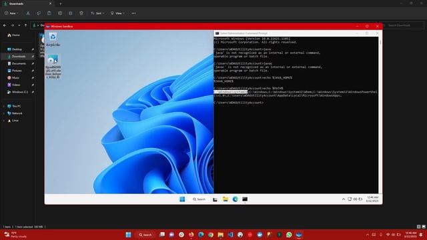Viewport: 427px width, 240px height.
Task: Click the Search Downloads field in File Explorer
Action: (x=404, y=25)
